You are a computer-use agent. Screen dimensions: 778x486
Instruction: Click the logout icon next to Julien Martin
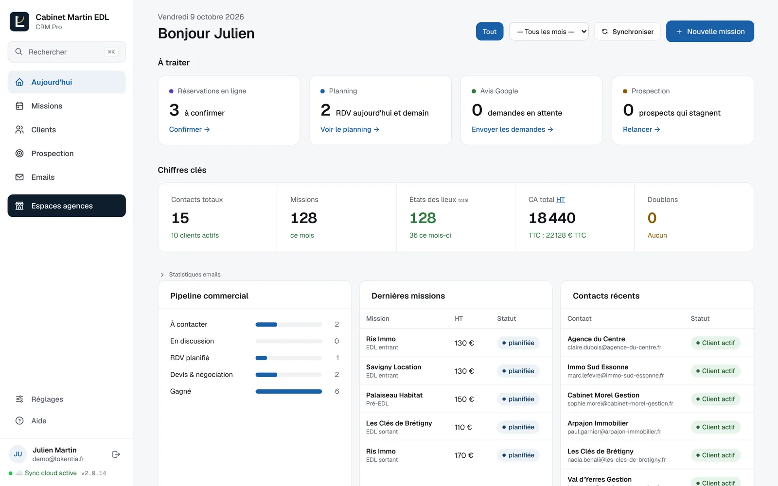tap(116, 454)
